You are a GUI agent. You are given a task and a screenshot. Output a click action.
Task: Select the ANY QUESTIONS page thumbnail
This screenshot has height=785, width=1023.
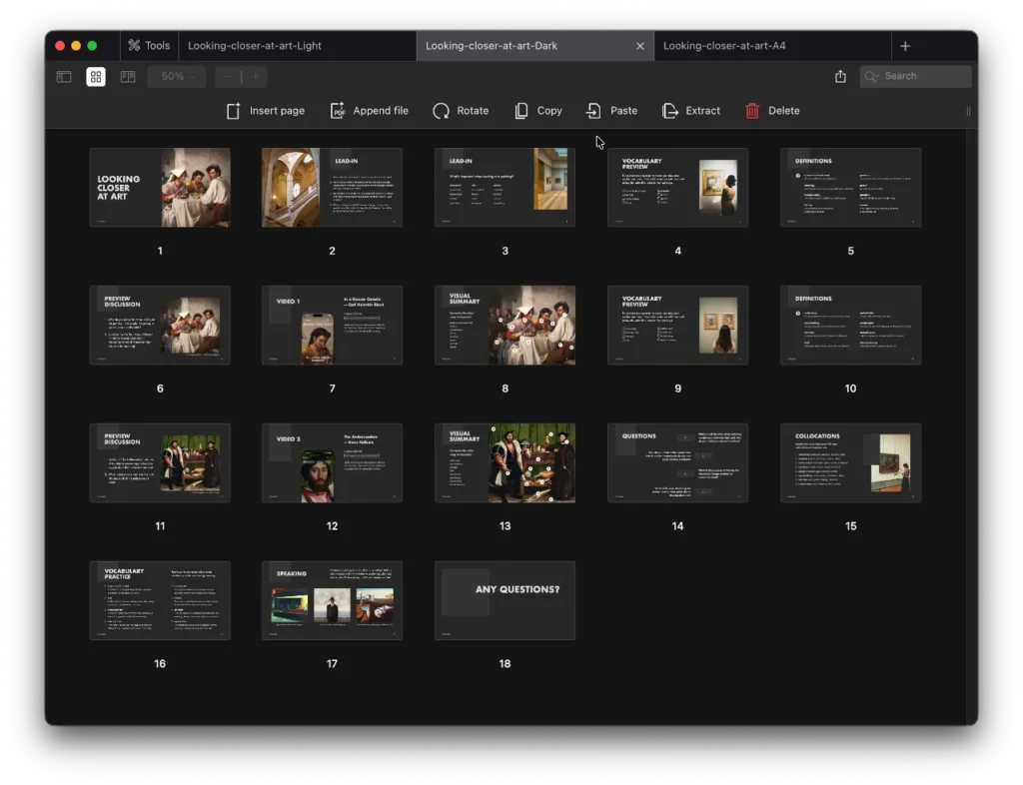[x=505, y=599]
